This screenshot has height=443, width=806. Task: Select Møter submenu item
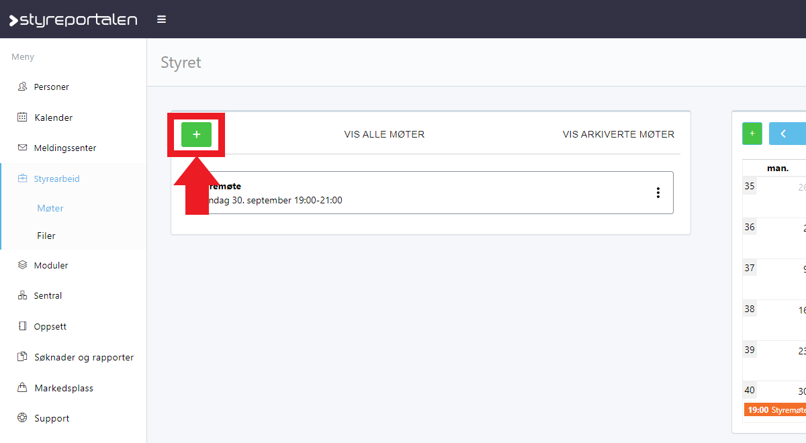[50, 208]
